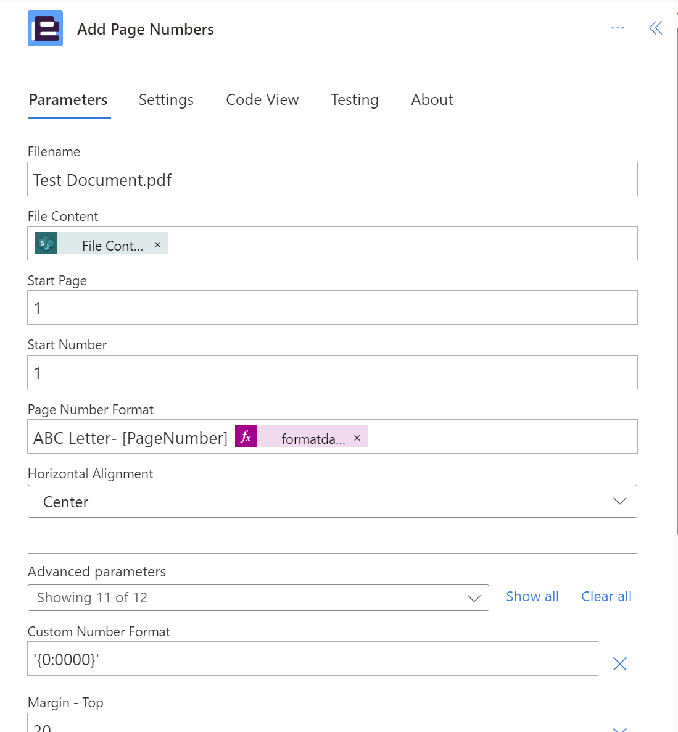Collapse the pane using the double-chevron icon
This screenshot has width=678, height=732.
click(x=655, y=27)
